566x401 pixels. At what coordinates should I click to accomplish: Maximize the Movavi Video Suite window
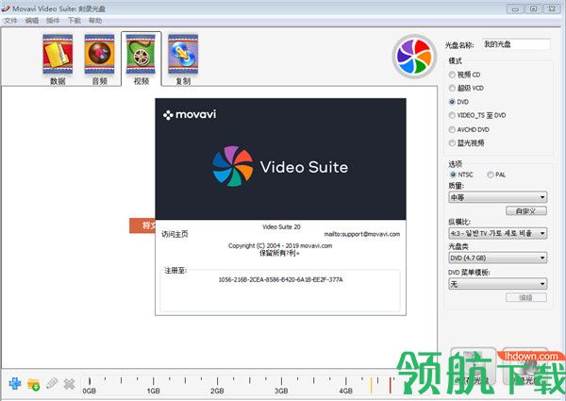(534, 8)
